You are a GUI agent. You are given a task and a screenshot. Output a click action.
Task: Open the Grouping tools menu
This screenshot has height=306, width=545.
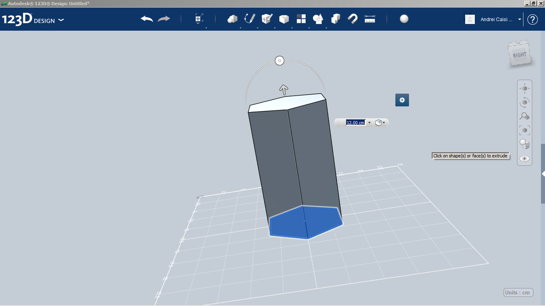click(318, 19)
